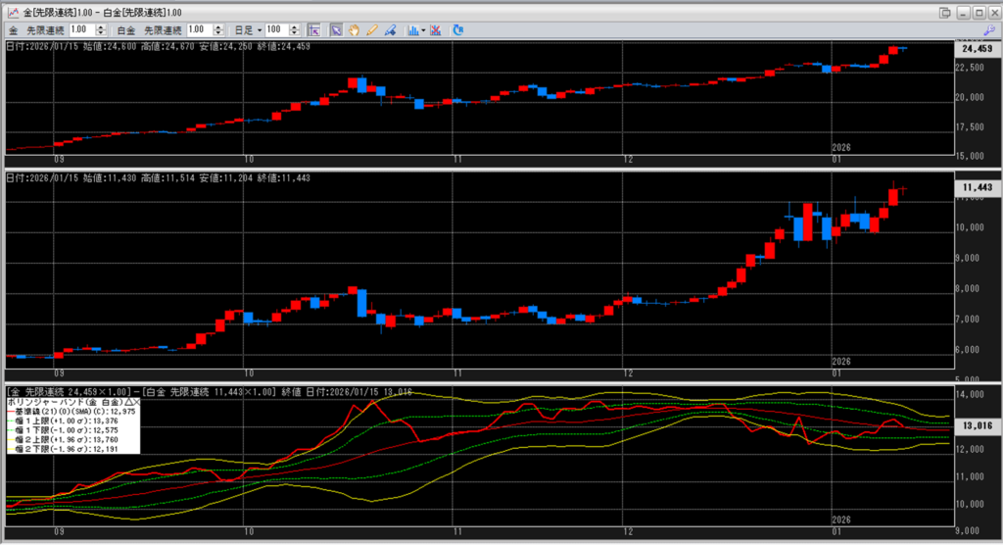Open settings via the wrench icon

coord(989,30)
